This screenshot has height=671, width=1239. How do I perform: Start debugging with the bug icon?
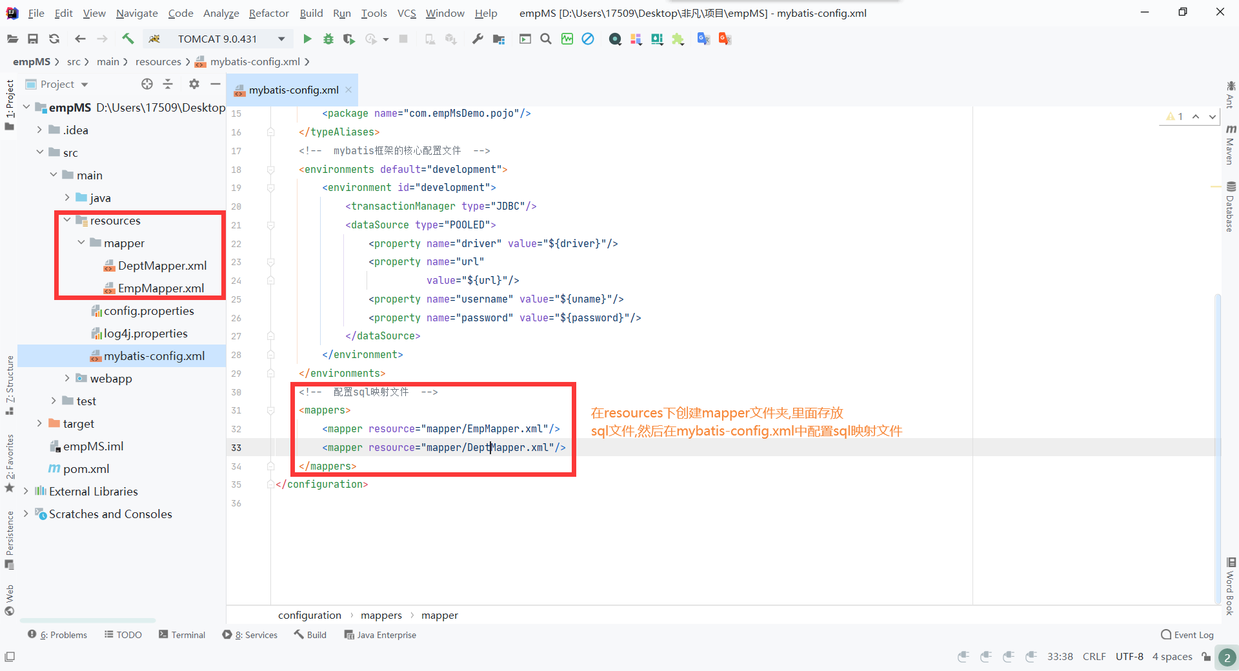point(328,39)
